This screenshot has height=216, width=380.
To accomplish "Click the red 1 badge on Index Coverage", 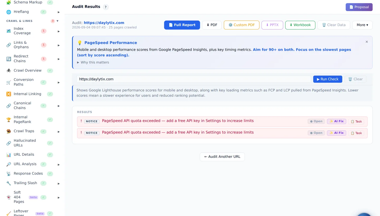I will (44, 31).
